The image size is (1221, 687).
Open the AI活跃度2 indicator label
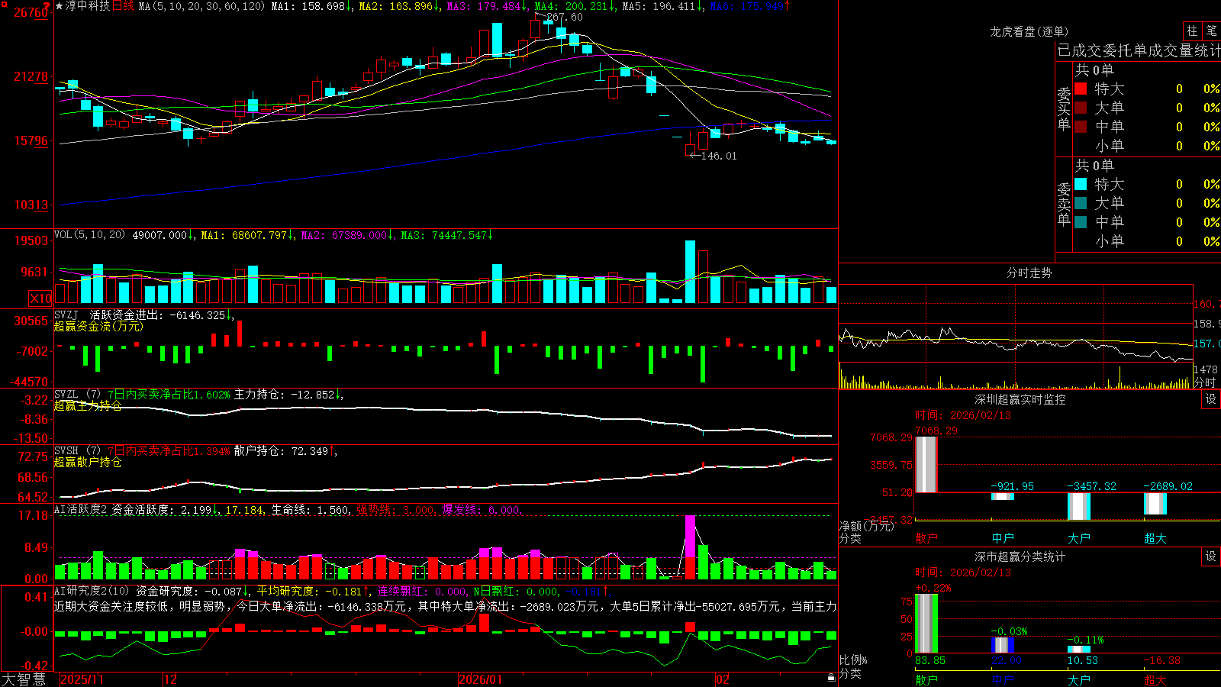(82, 510)
